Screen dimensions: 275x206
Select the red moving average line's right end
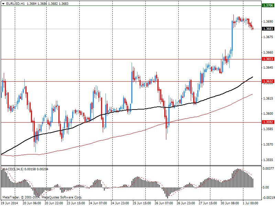tap(252, 94)
